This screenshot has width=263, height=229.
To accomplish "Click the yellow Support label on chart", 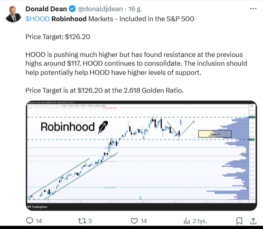I will [214, 134].
